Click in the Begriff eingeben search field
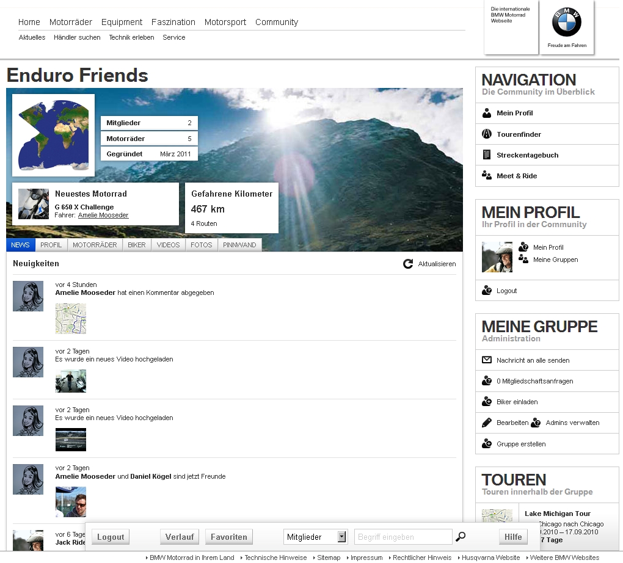The image size is (623, 563). click(403, 537)
